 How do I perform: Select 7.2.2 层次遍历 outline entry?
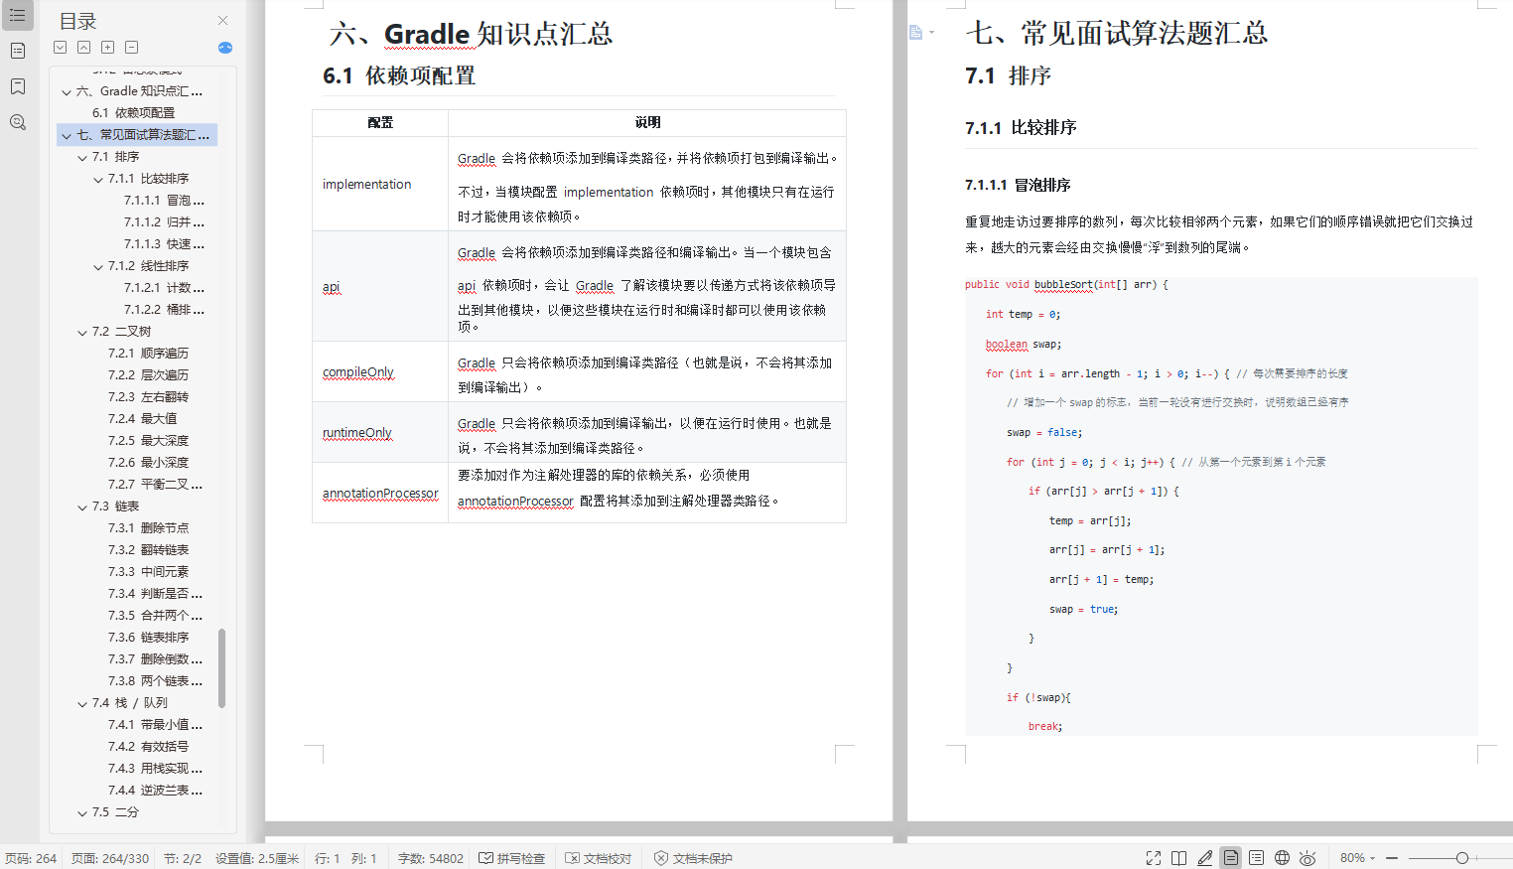148,375
